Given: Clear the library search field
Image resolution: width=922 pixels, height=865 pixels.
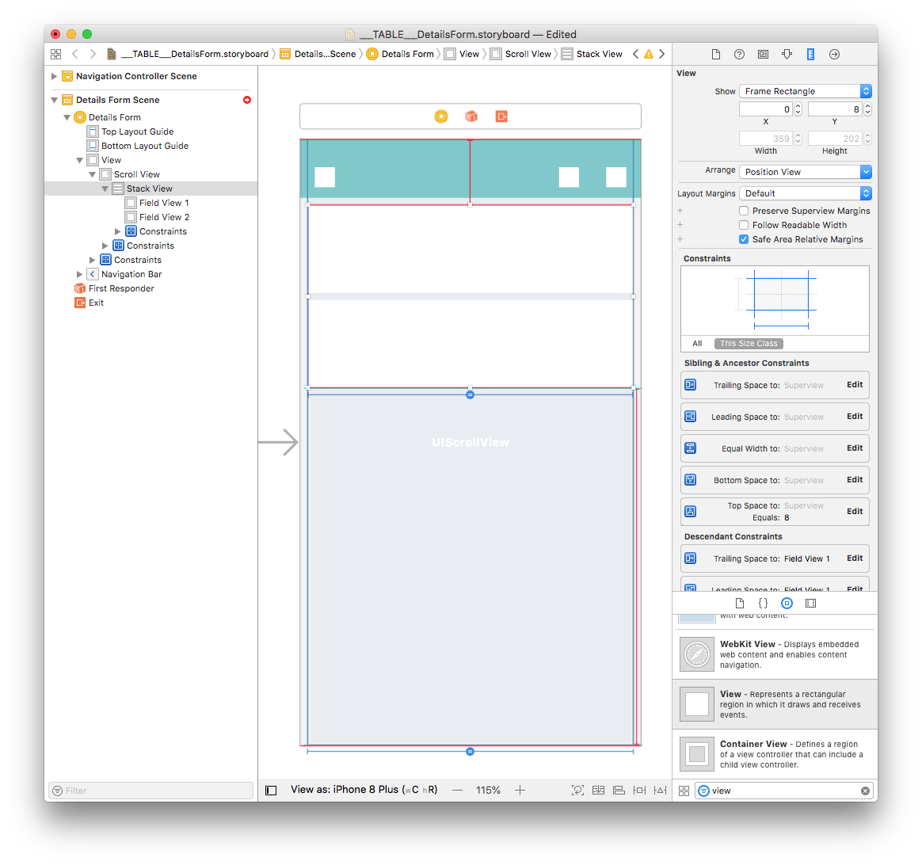Looking at the screenshot, I should pos(865,791).
